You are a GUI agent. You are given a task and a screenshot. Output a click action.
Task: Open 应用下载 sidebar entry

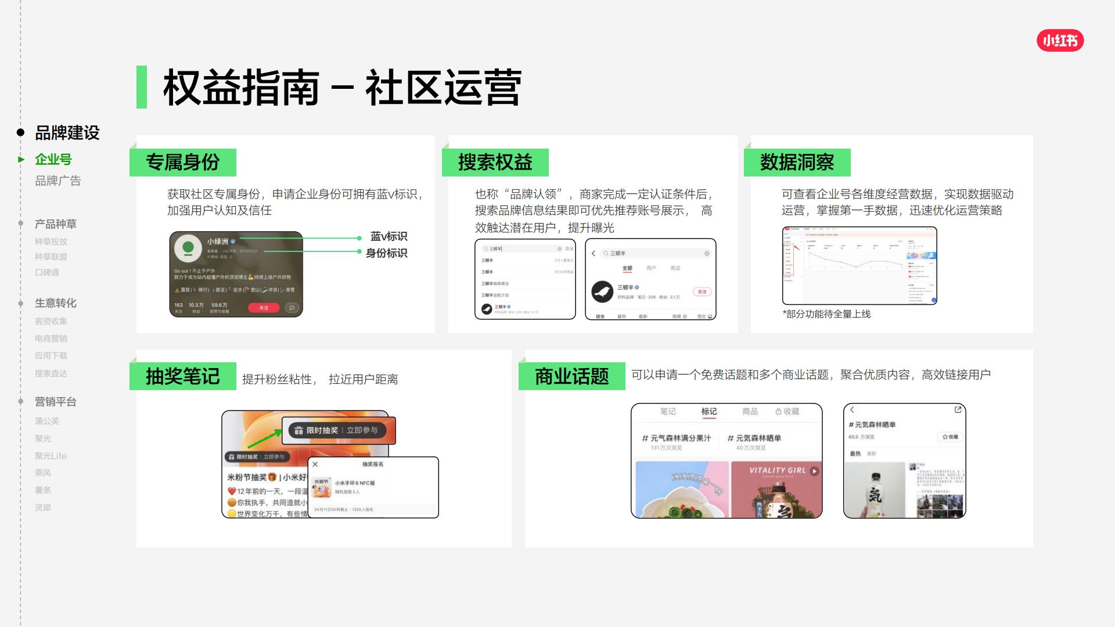click(51, 355)
